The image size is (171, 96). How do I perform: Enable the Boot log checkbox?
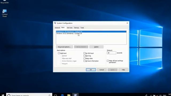click(84, 56)
